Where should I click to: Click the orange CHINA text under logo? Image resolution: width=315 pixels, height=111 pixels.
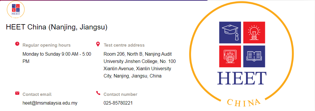click(244, 102)
